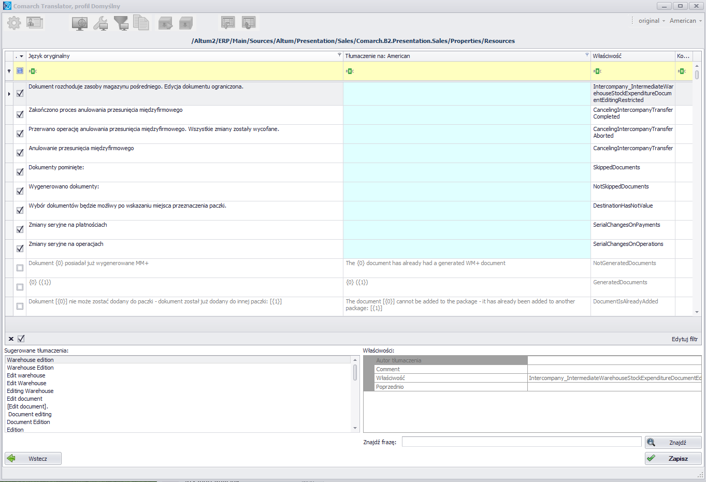Click the package with arrow toolbar icon
The height and width of the screenshot is (482, 706).
tap(165, 23)
